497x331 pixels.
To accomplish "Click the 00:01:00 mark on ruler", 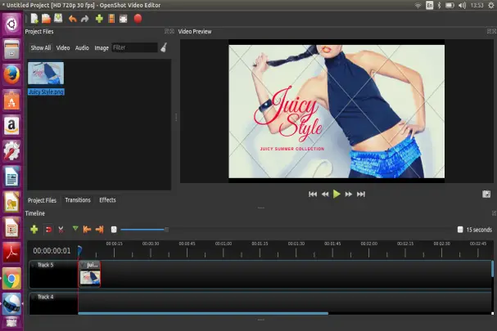I will tap(224, 244).
